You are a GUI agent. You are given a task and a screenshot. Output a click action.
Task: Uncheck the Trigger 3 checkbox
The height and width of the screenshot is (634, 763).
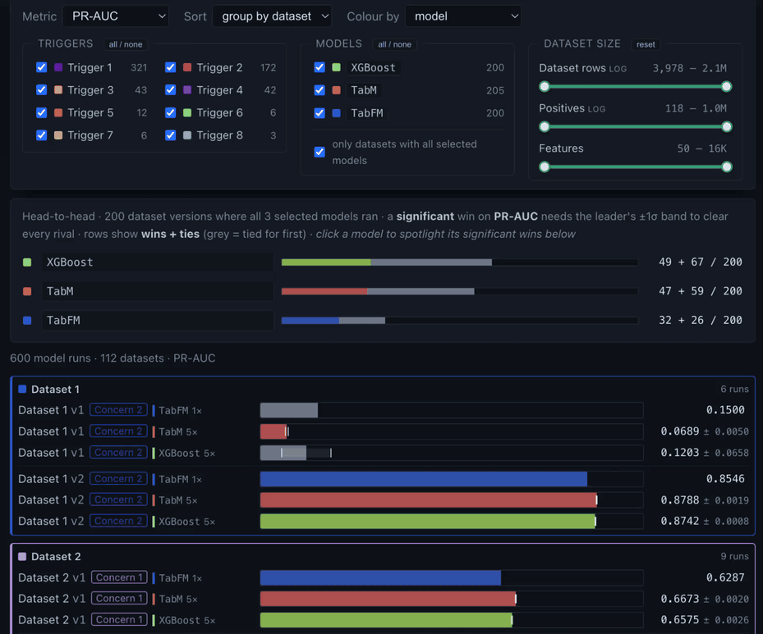pos(42,90)
